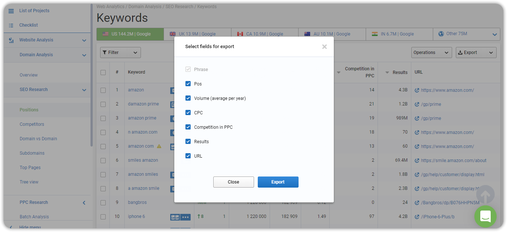Open the Checklist icon in sidebar
Viewport: 507px width, 232px height.
[11, 25]
